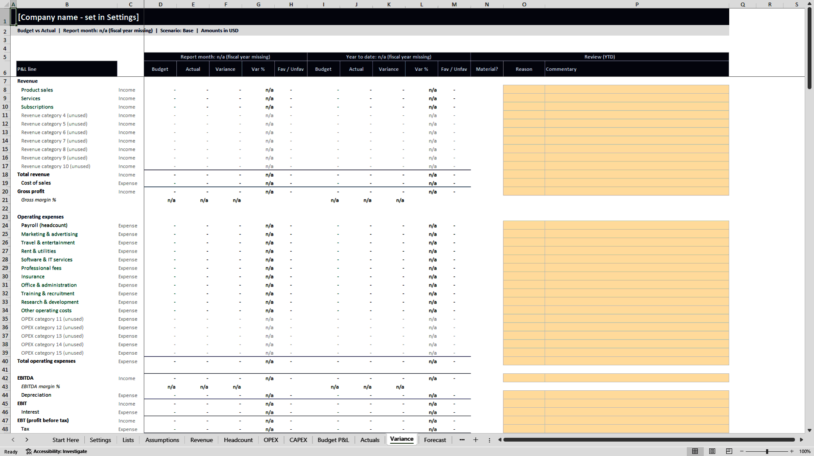Click horizontal scrollbar right arrow
Screen dimensions: 814x456
click(x=801, y=440)
